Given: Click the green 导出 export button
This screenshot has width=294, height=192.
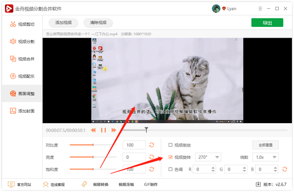Looking at the screenshot, I should tap(267, 22).
